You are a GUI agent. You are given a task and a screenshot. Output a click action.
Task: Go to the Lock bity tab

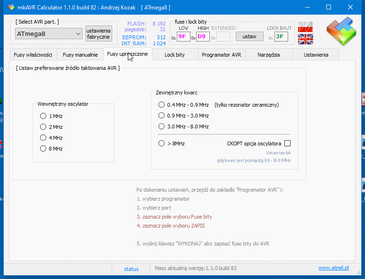click(x=174, y=55)
